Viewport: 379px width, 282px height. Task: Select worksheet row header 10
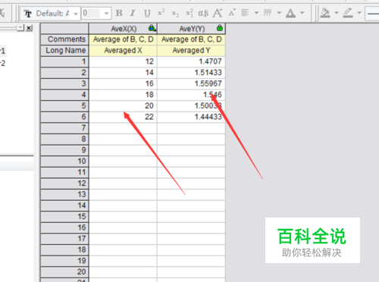coord(64,161)
